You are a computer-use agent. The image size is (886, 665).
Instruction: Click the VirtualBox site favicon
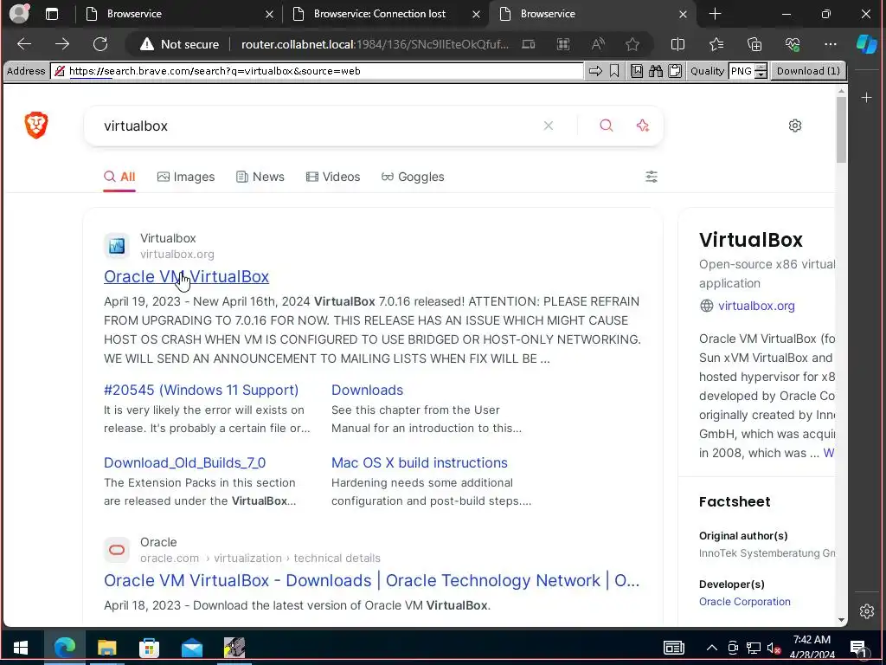click(x=117, y=246)
